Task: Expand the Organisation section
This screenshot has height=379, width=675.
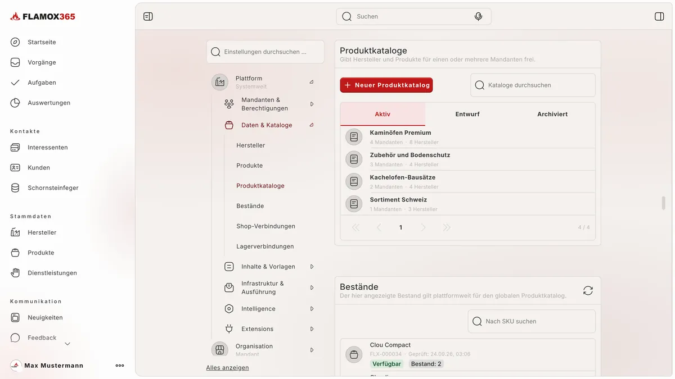Action: [x=312, y=350]
